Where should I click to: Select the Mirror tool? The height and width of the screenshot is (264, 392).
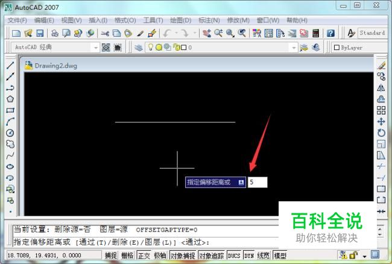381,88
